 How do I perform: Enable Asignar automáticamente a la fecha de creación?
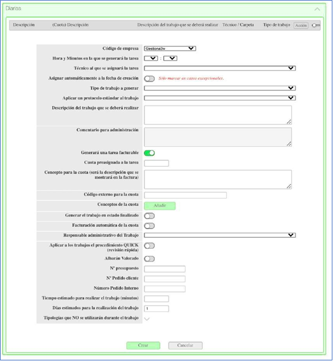(149, 78)
